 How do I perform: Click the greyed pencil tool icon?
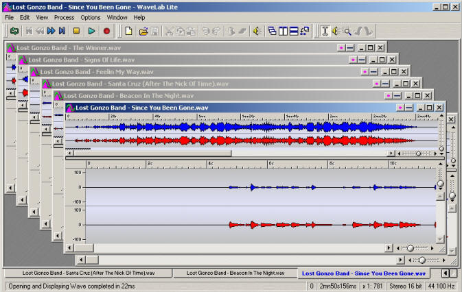click(358, 31)
